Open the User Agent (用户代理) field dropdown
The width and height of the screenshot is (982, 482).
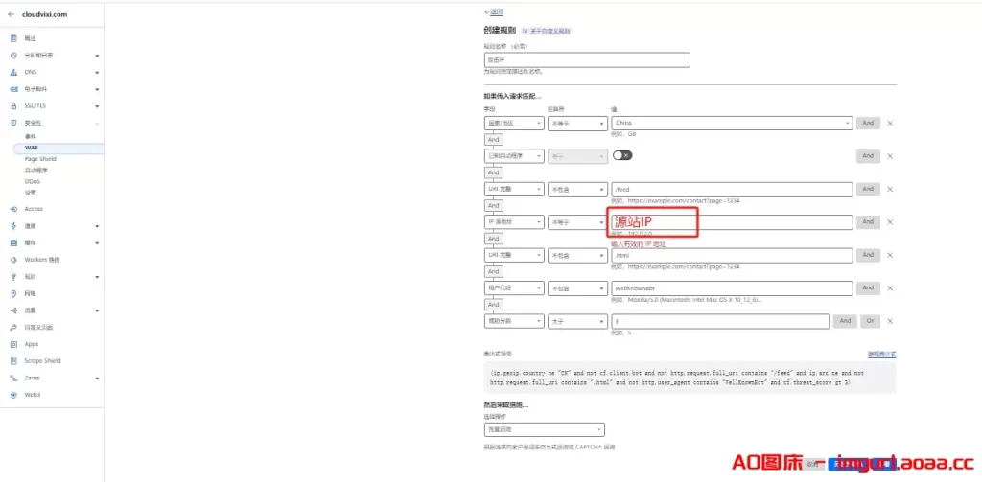(x=514, y=287)
